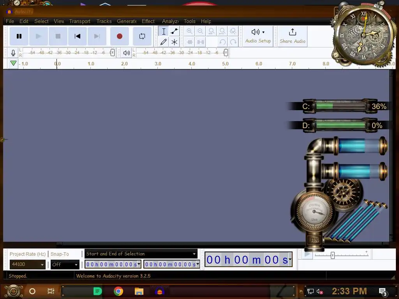Adjust the recording level slider handle
The height and width of the screenshot is (299, 399).
click(x=112, y=53)
